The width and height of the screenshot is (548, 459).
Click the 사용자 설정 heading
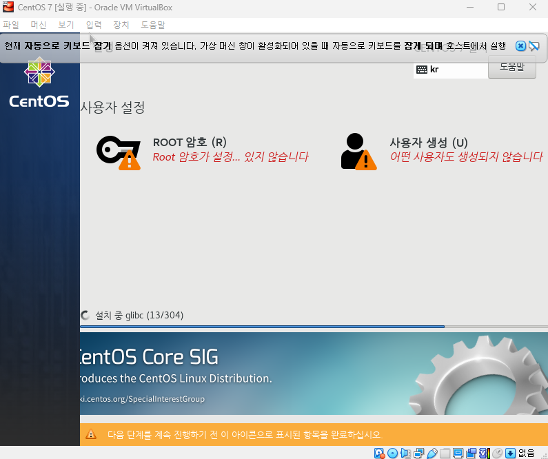(x=112, y=108)
